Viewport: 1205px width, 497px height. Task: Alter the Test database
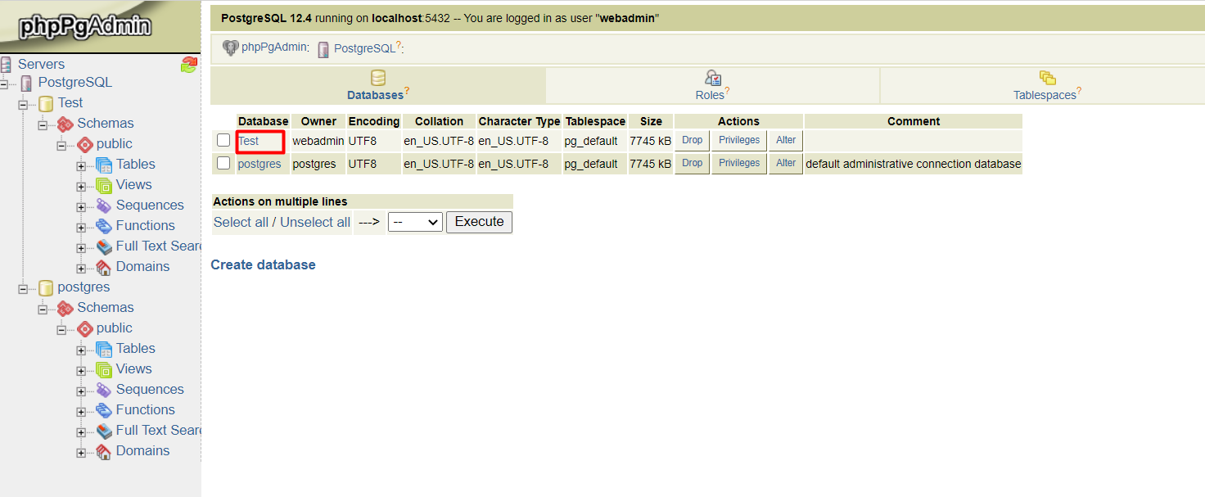tap(786, 141)
